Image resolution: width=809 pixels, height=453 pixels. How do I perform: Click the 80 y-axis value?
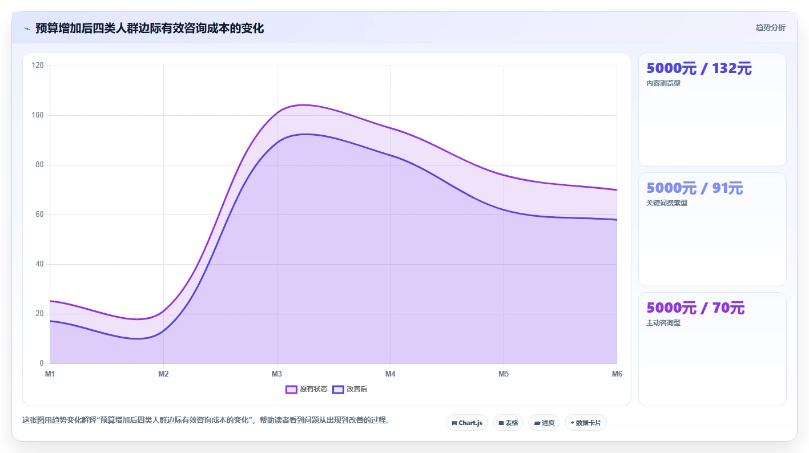(x=39, y=165)
